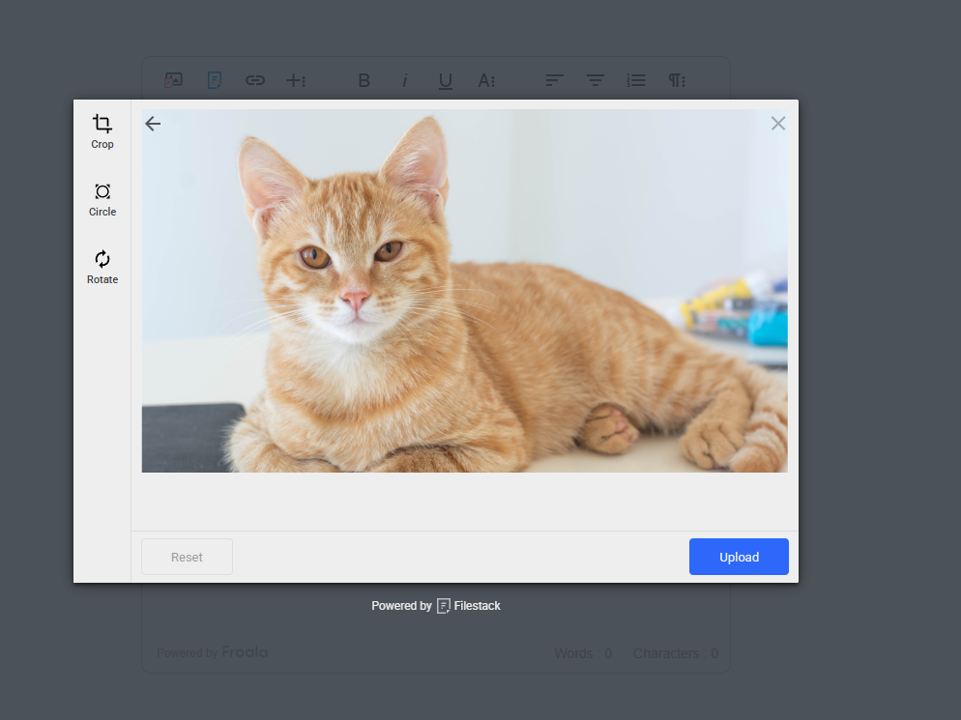The width and height of the screenshot is (961, 720).
Task: Click the ordered list toolbar item
Action: click(x=635, y=80)
